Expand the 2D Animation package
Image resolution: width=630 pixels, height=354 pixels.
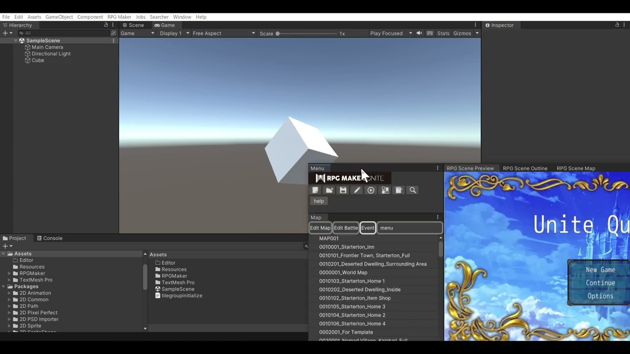pyautogui.click(x=9, y=293)
